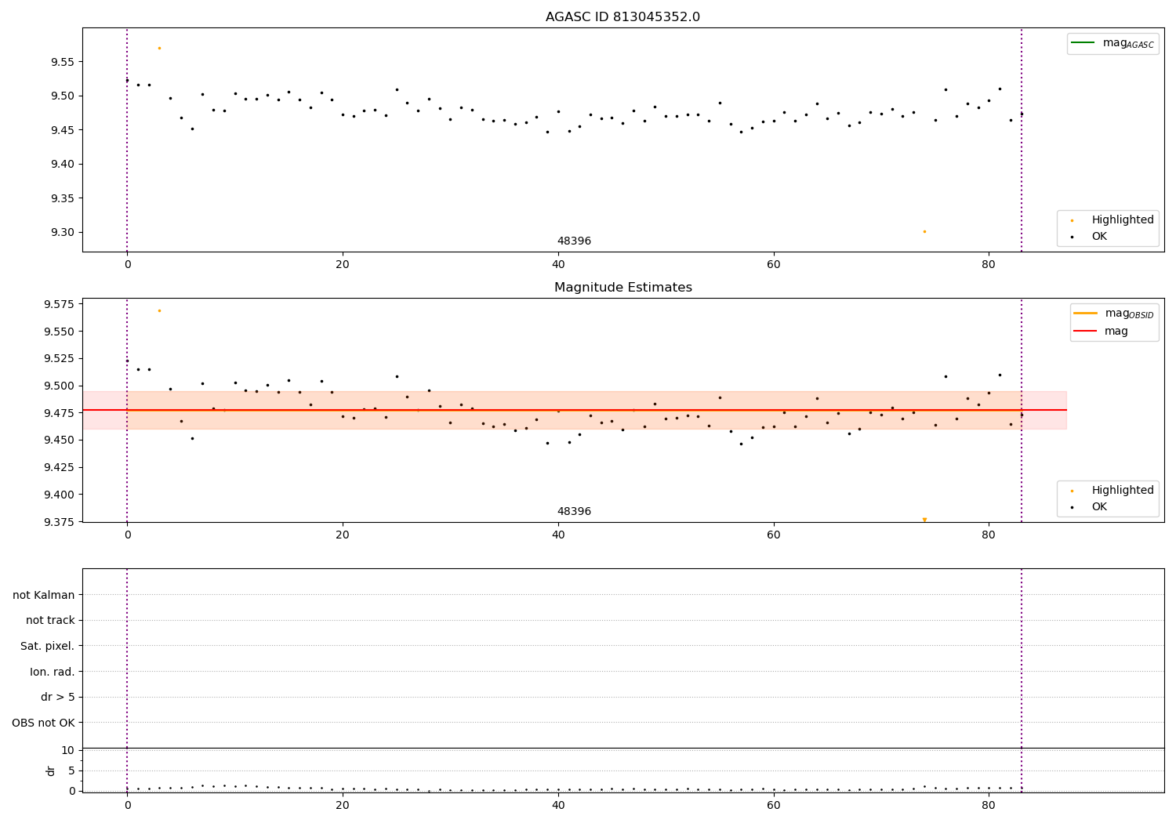Image resolution: width=1176 pixels, height=823 pixels.
Task: Click the rotated 'dr' y-axis label
Action: point(51,770)
